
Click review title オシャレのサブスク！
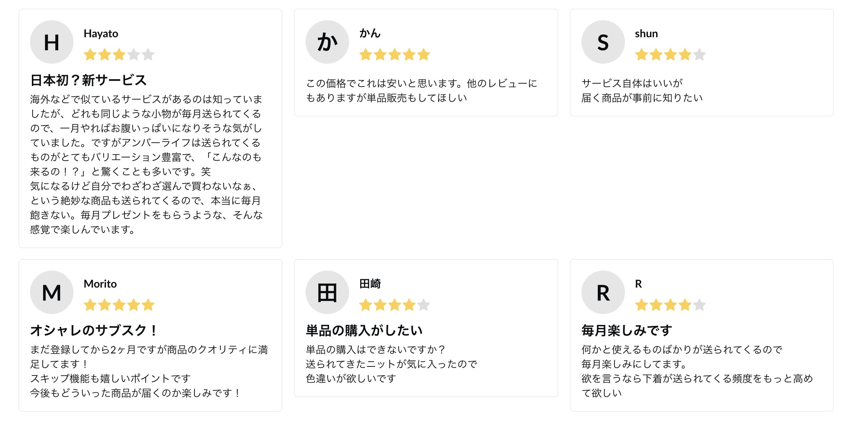94,330
